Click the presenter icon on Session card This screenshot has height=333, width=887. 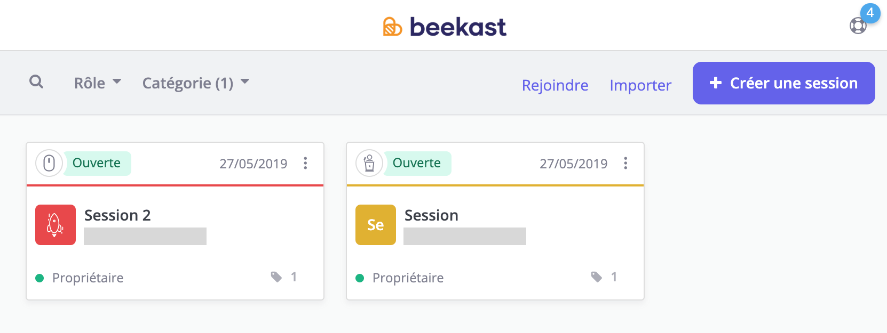369,163
